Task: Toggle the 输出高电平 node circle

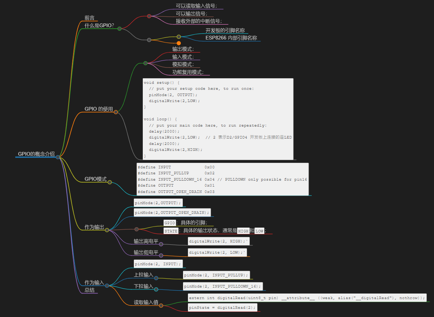Action: [x=161, y=244]
